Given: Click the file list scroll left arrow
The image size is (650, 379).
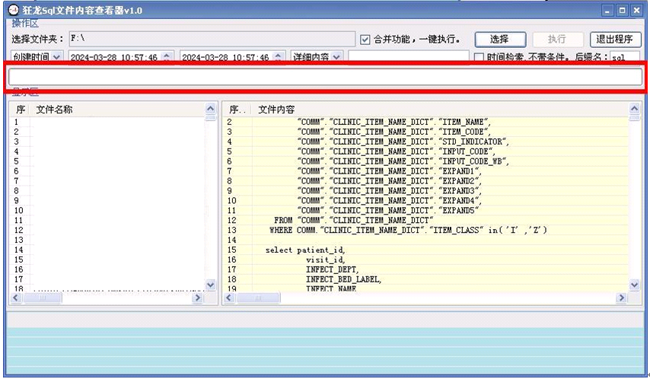Looking at the screenshot, I should (x=16, y=298).
